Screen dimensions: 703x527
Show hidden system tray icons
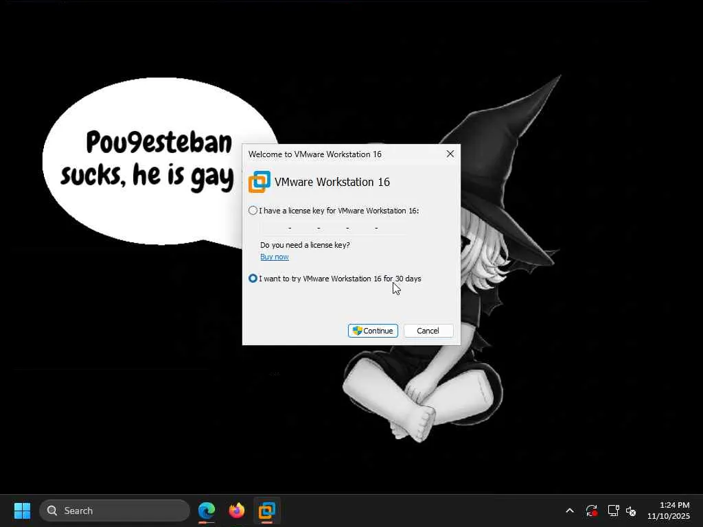coord(570,511)
